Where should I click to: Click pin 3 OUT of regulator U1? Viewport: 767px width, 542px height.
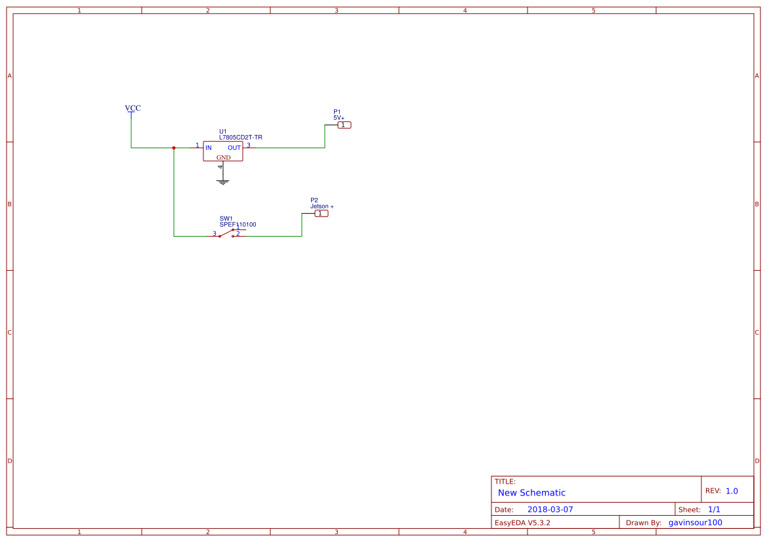point(250,147)
